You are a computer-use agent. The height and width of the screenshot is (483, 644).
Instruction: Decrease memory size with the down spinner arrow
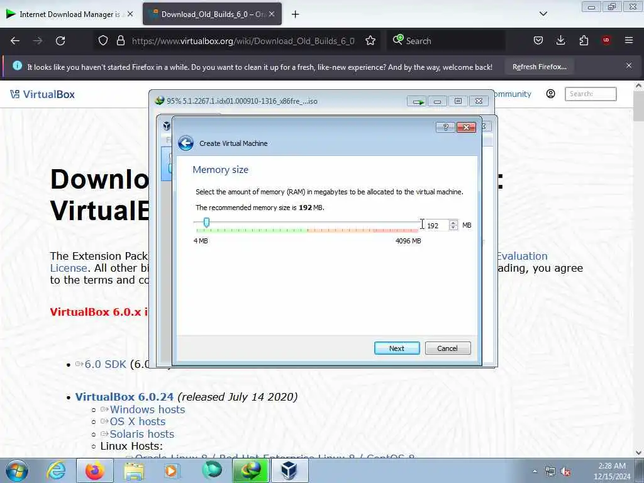(453, 228)
